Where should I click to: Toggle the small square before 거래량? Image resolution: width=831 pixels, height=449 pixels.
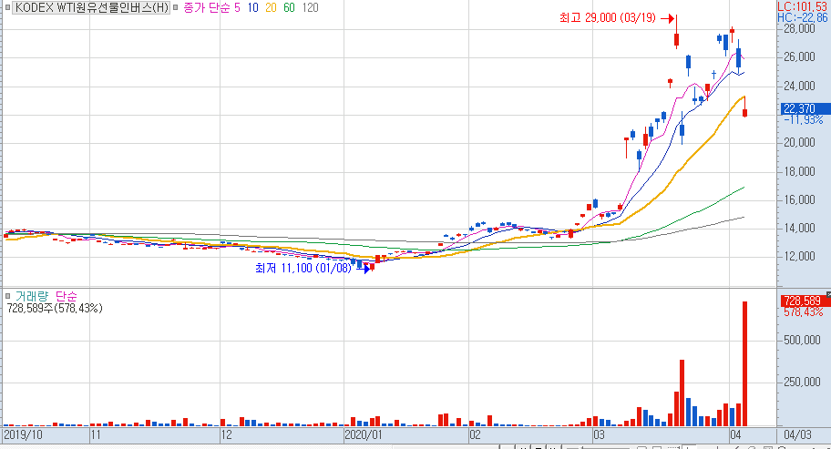7,296
